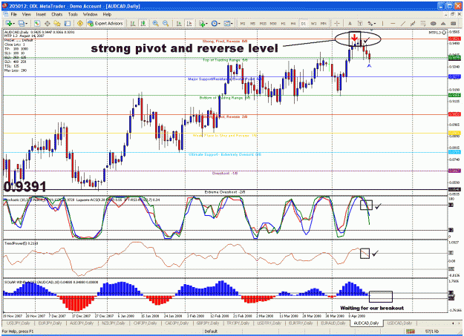Image resolution: width=464 pixels, height=336 pixels.
Task: Select the Text Label tool icon
Action: pos(360,24)
